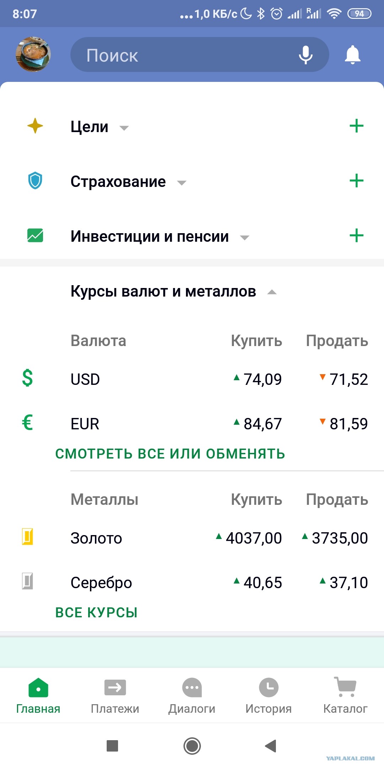Open the ВСЕ КУРСЫ link
The width and height of the screenshot is (384, 769).
coord(96,613)
